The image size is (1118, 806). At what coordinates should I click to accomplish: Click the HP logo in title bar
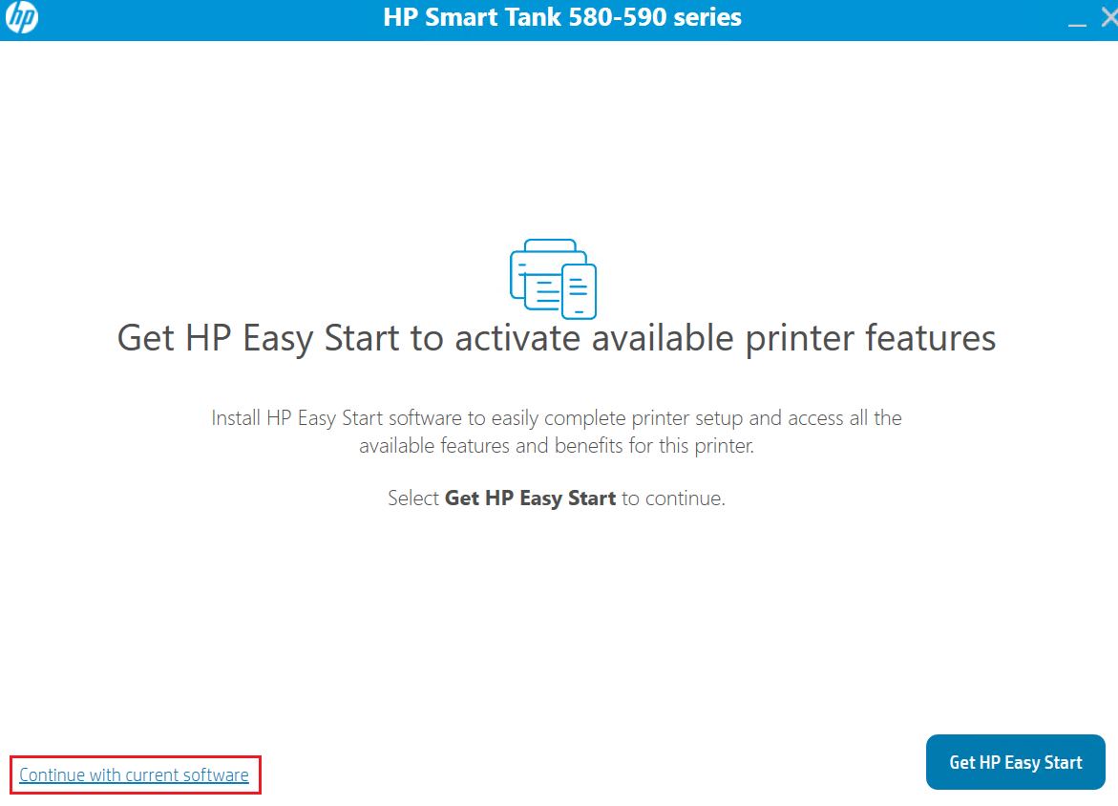[x=21, y=19]
